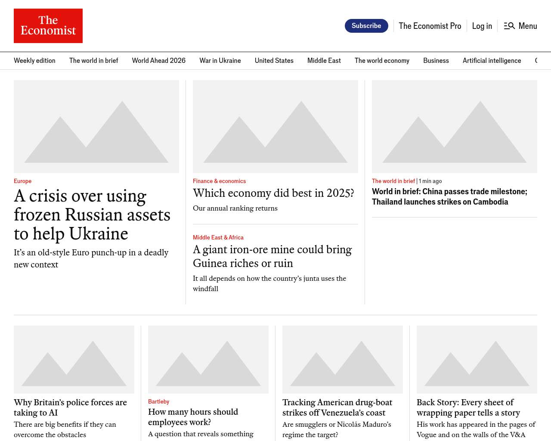Screen dimensions: 551x441
Task: Open World Ahead 2026 section
Action: [158, 61]
